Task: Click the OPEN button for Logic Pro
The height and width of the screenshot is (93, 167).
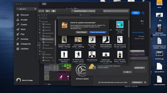Action: pyautogui.click(x=136, y=13)
